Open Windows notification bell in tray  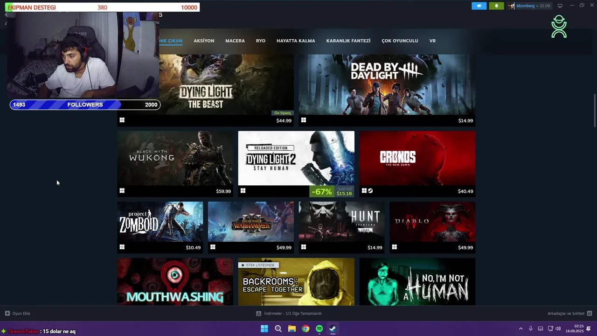(x=589, y=329)
